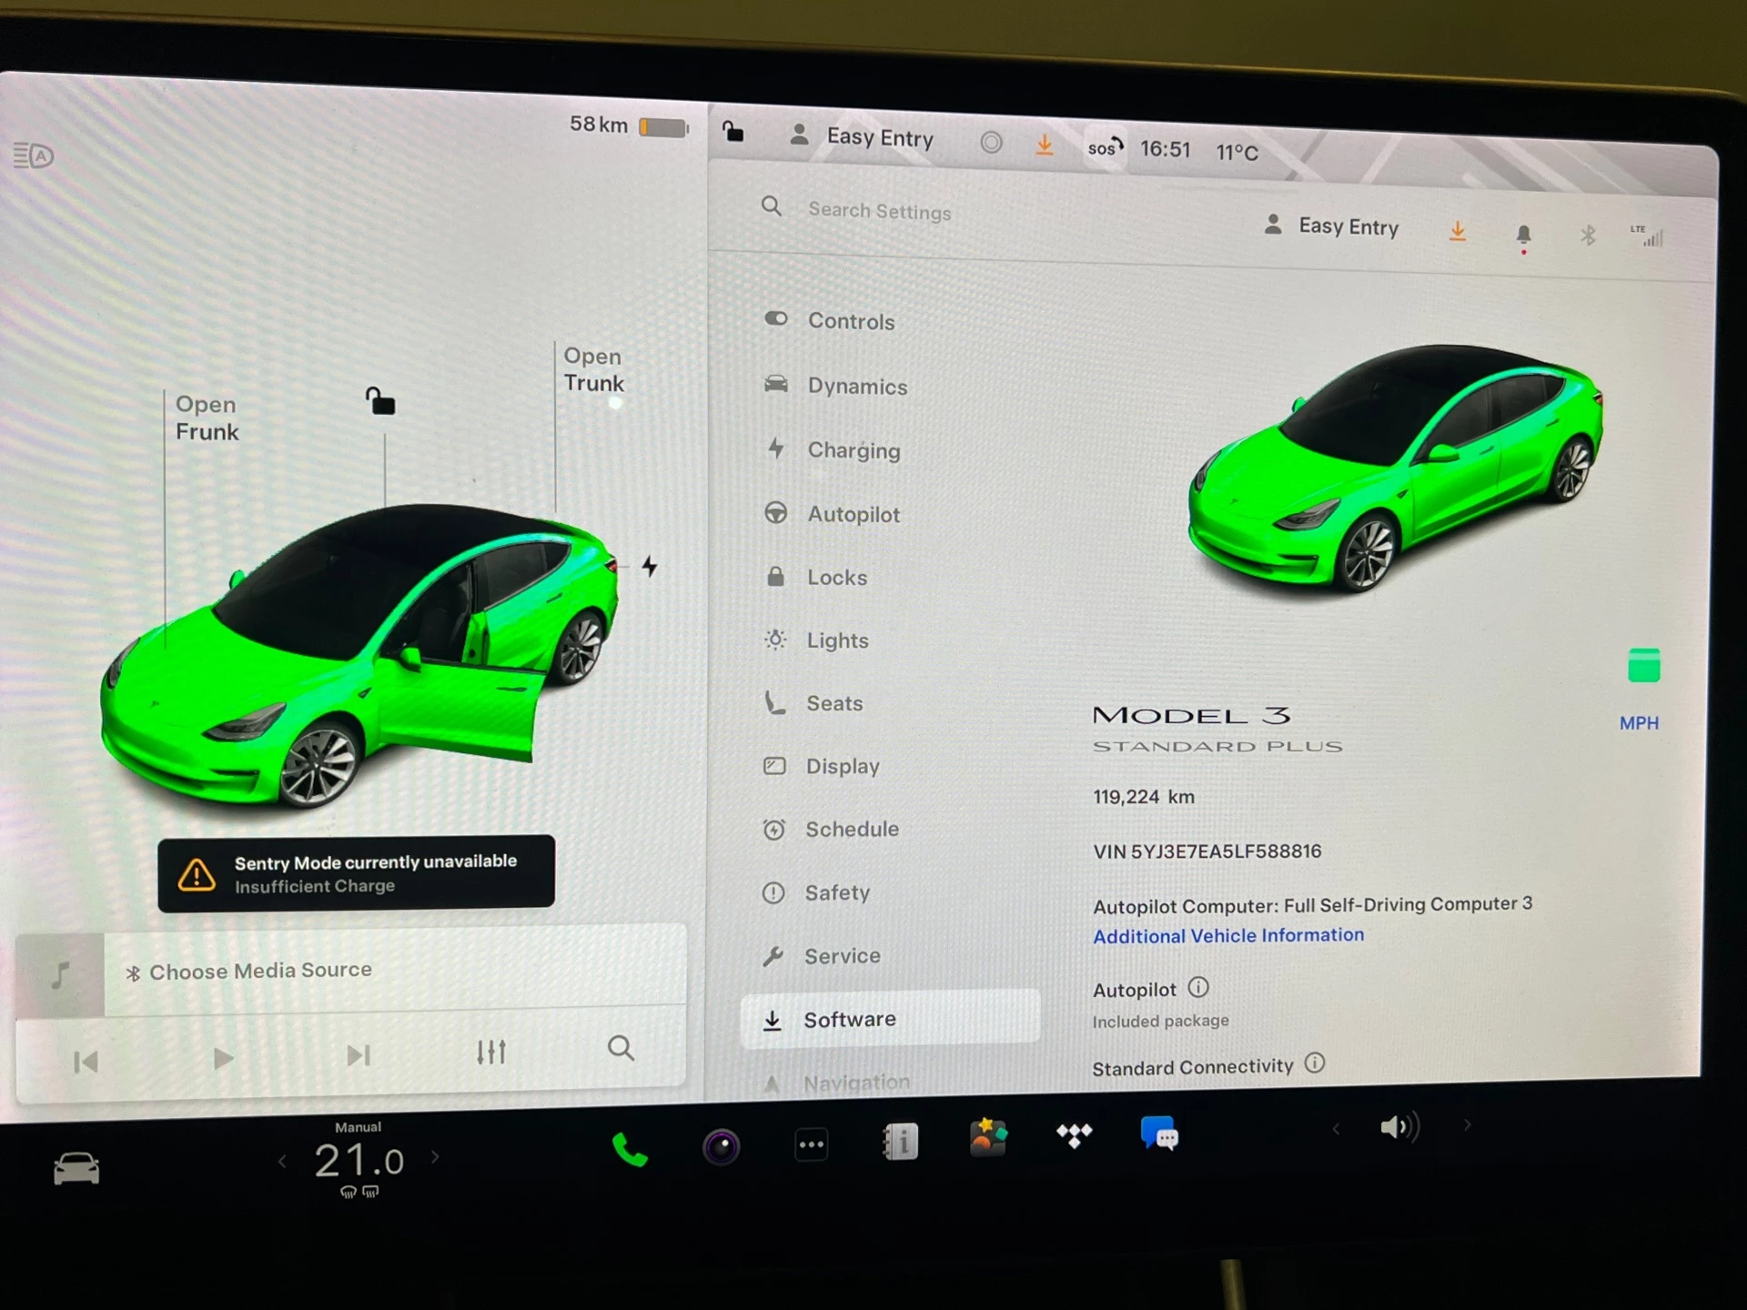Tap the Sentry Mode unavailable warning
The width and height of the screenshot is (1747, 1310).
click(356, 873)
